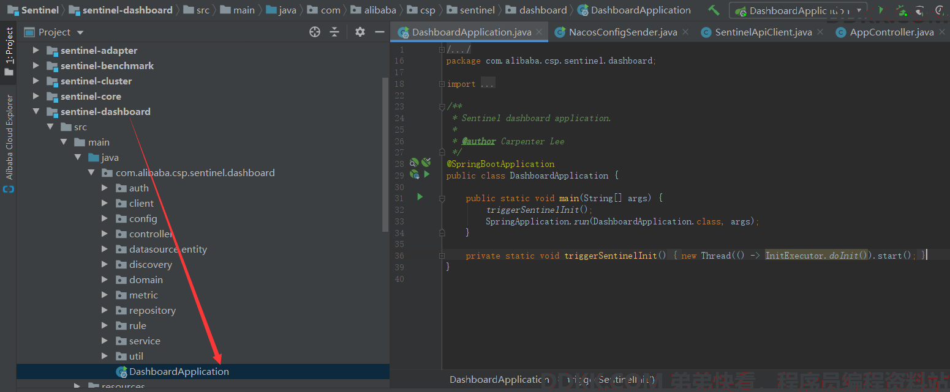Click the run gutter arrow on line 29

(x=426, y=174)
